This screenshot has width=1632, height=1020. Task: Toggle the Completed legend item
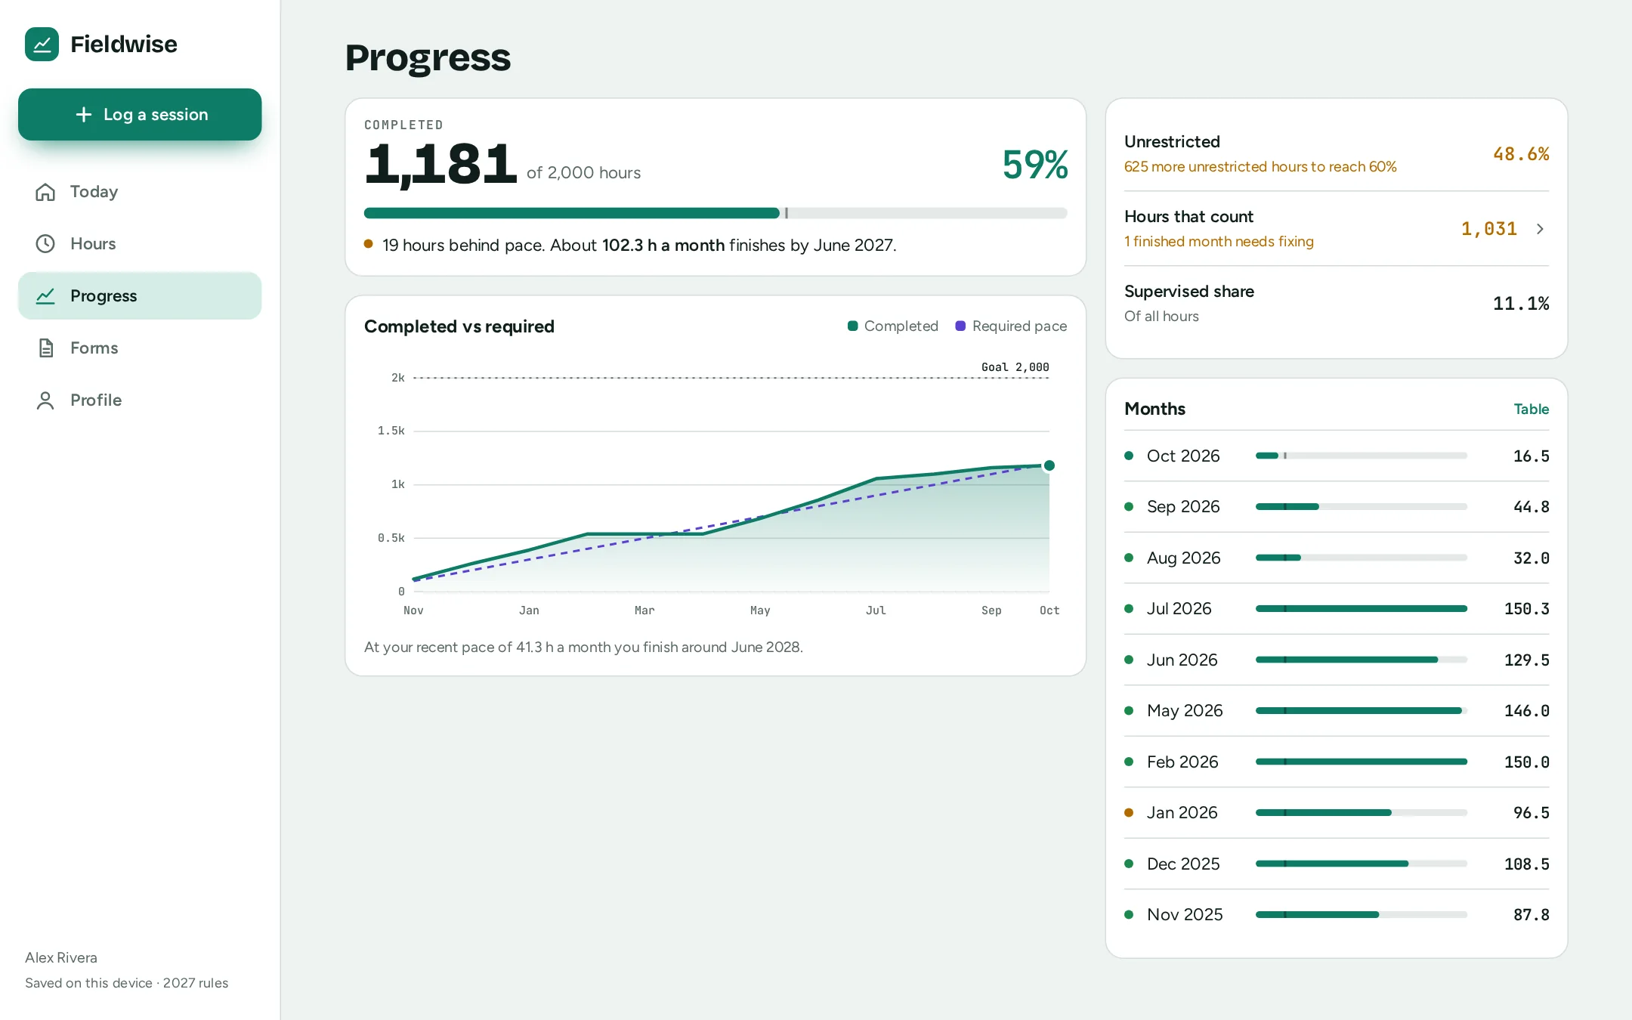892,326
